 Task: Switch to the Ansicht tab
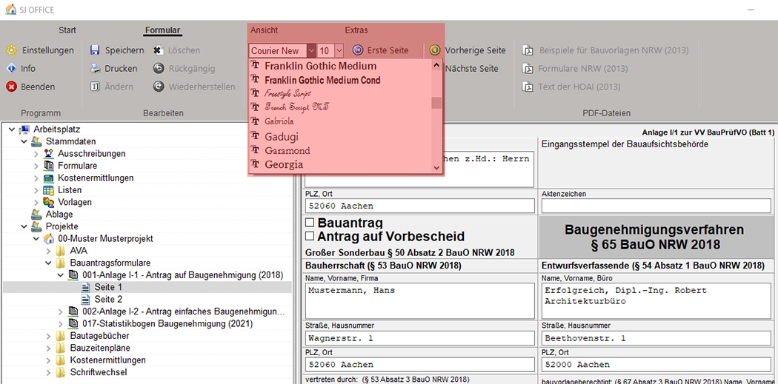(x=264, y=30)
